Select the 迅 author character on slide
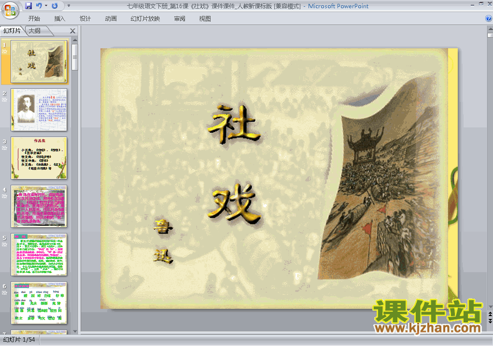Viewport: 493px width, 346px height. pos(163,256)
